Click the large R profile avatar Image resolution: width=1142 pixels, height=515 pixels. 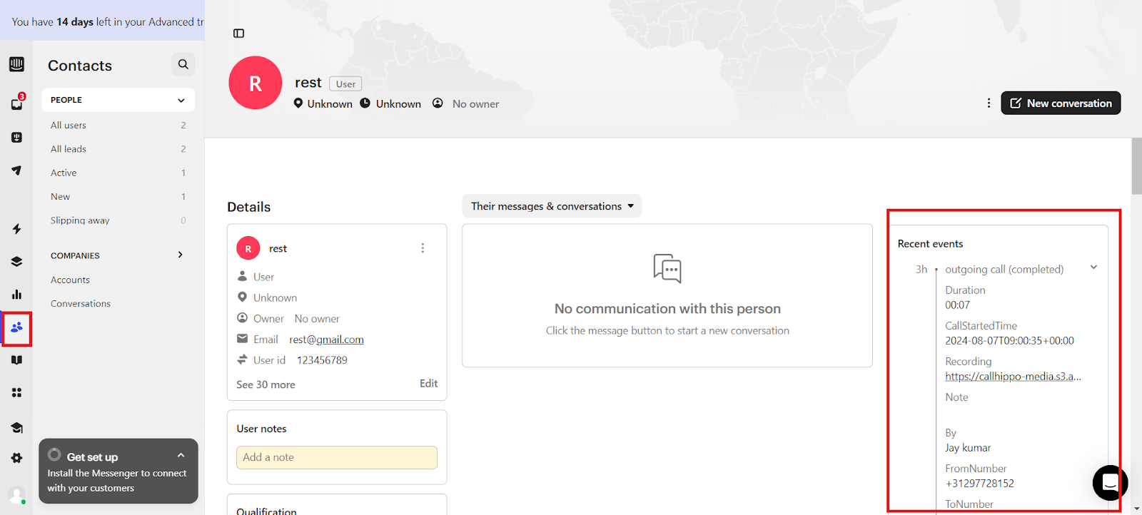coord(256,83)
